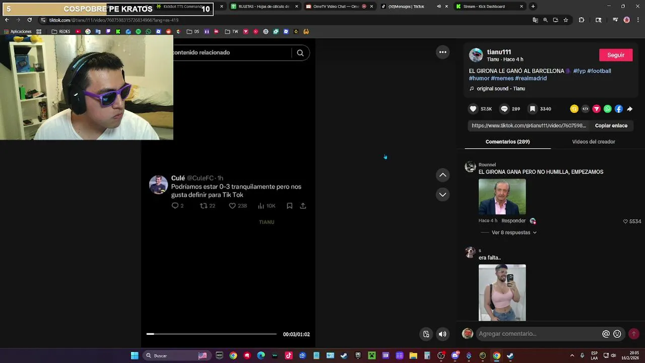The width and height of the screenshot is (645, 363).
Task: Expand Ver 8 respuestas replies
Action: (514, 232)
